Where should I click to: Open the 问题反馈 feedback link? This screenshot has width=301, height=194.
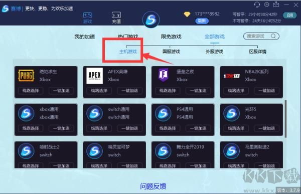pyautogui.click(x=153, y=186)
